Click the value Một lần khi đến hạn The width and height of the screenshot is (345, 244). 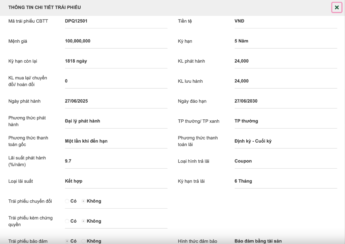[x=86, y=141]
